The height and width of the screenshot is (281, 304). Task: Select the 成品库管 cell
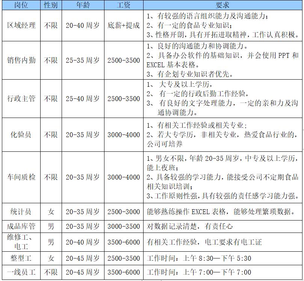click(21, 227)
